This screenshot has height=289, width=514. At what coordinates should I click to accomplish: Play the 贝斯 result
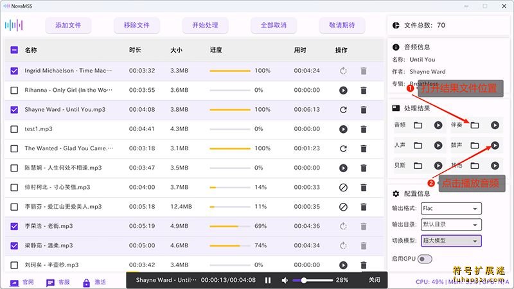pyautogui.click(x=438, y=166)
